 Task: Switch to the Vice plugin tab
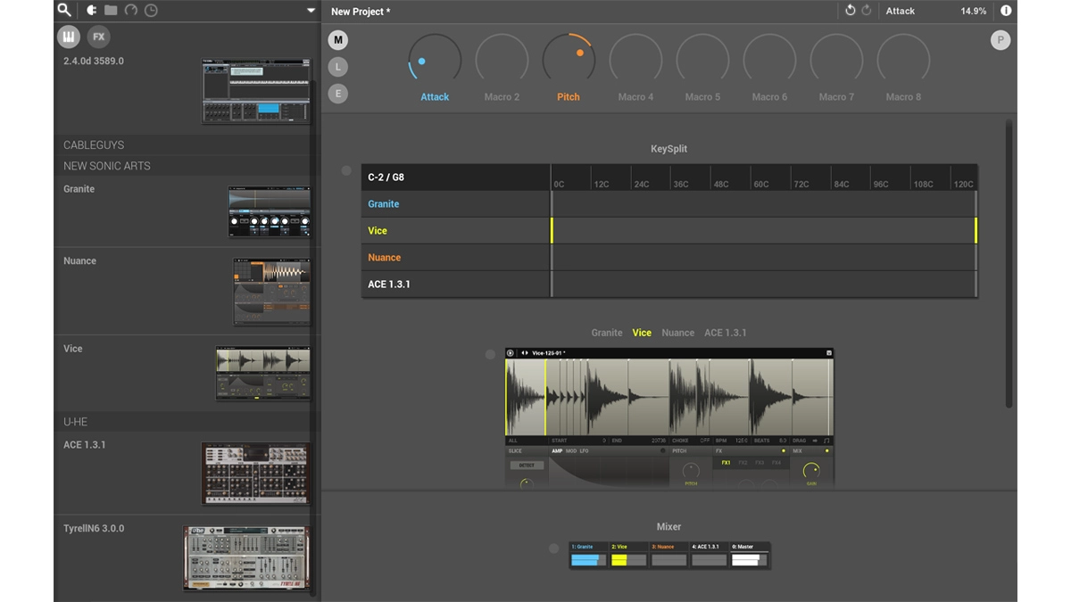click(x=642, y=333)
